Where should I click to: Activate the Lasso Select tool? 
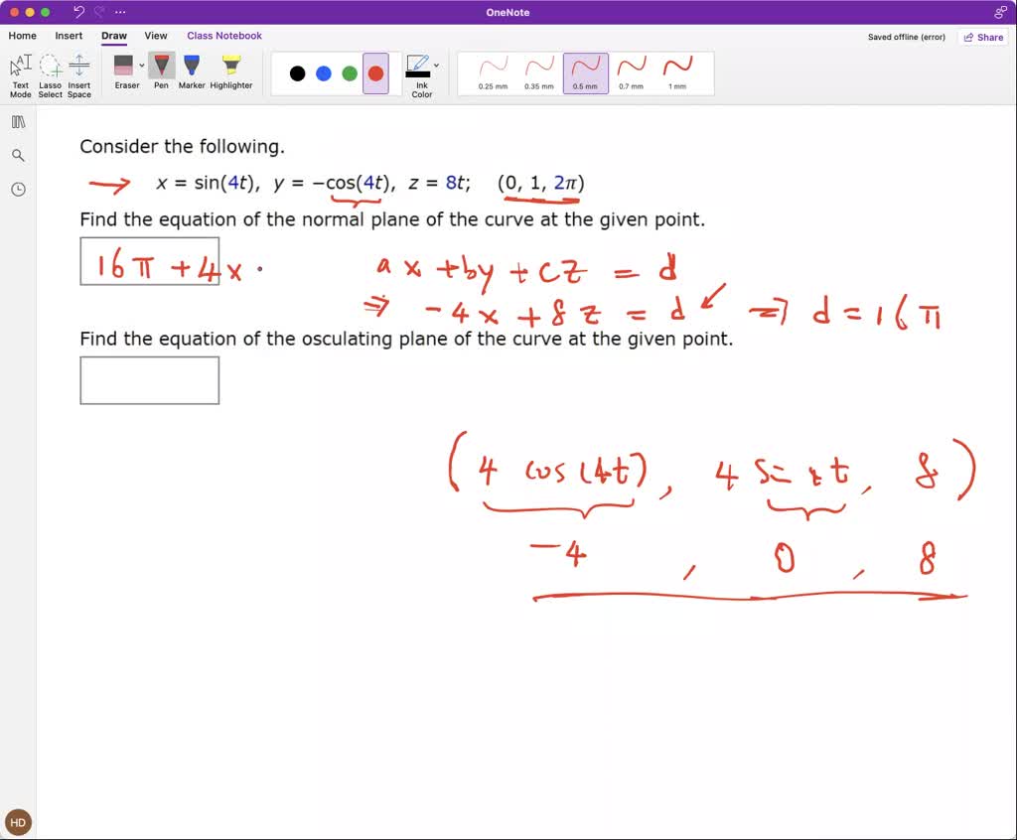click(50, 72)
